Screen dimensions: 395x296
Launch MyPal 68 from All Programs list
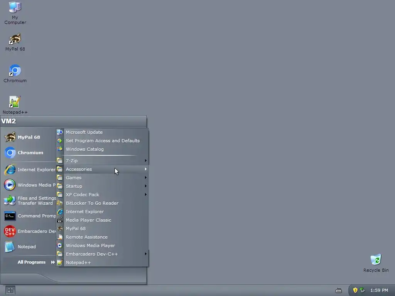click(102, 229)
